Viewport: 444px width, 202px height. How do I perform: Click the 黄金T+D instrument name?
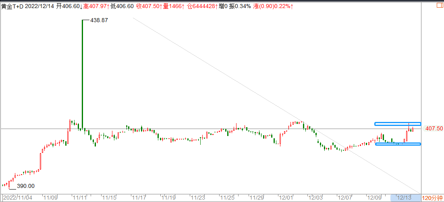tap(12, 6)
